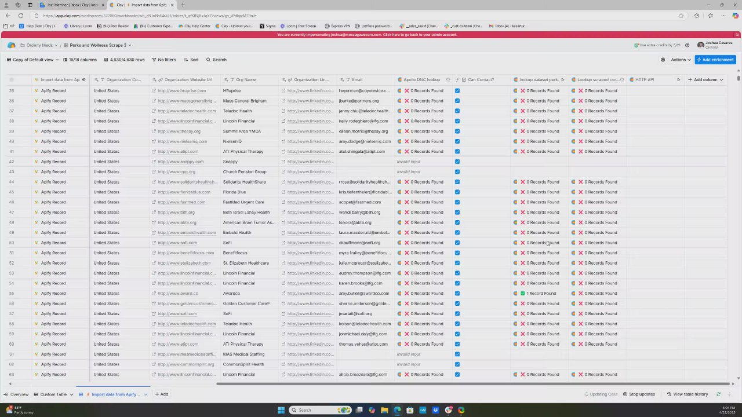Open the Copy of Default view dropdown

[32, 60]
